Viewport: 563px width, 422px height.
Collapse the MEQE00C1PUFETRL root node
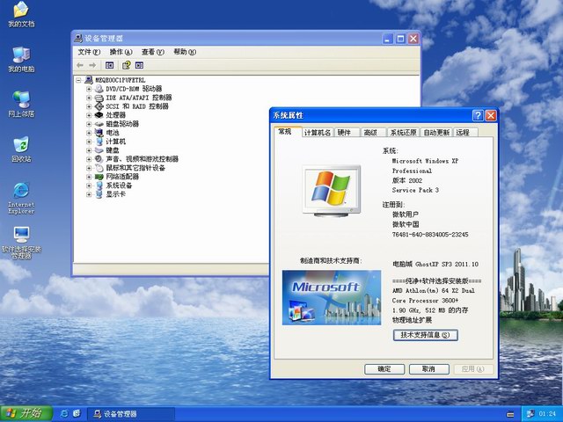78,80
